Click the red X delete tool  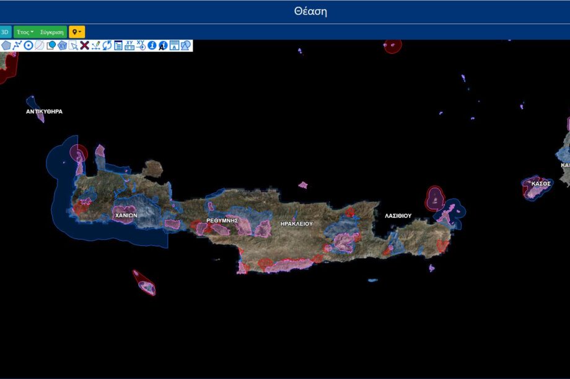point(84,45)
